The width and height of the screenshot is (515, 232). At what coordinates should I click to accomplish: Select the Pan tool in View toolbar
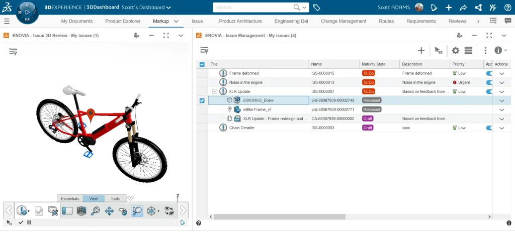pyautogui.click(x=109, y=211)
